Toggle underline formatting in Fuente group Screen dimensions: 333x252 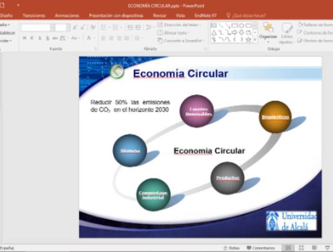[x=40, y=38]
